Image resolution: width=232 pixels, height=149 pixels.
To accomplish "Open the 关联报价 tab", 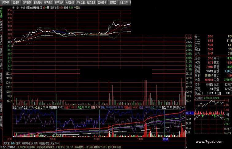I will coord(12,147).
